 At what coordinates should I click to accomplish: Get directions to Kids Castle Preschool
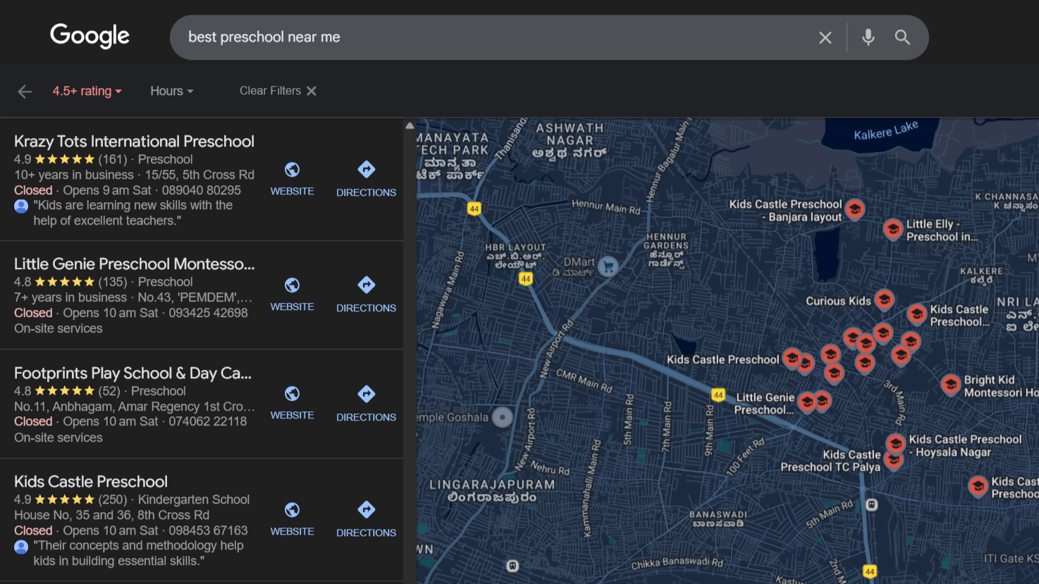point(366,518)
